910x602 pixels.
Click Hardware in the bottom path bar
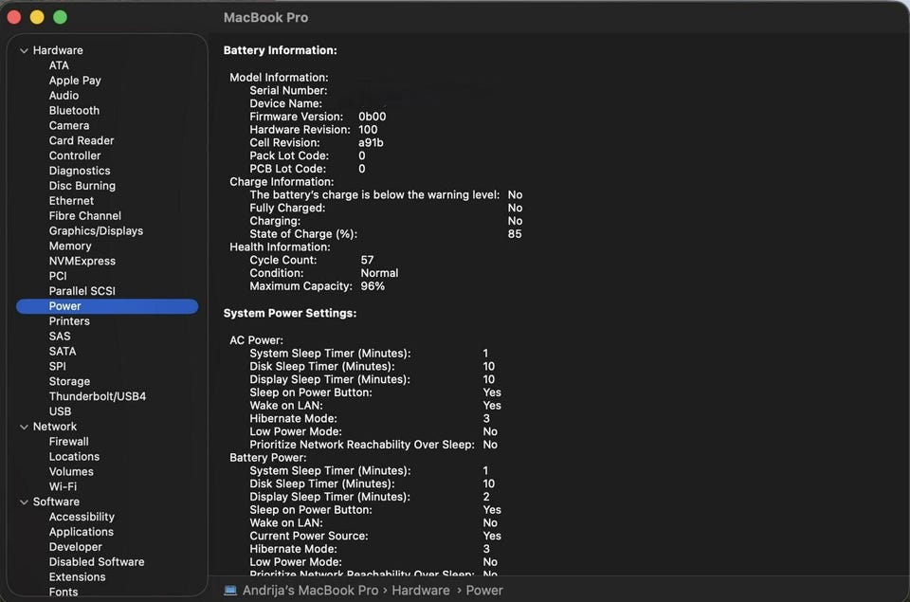click(421, 590)
